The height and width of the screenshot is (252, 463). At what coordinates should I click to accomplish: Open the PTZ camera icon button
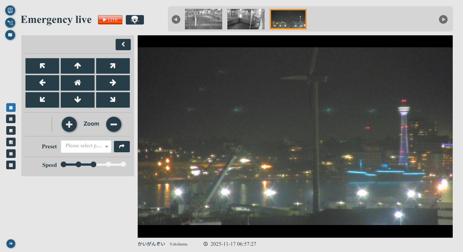pos(135,20)
